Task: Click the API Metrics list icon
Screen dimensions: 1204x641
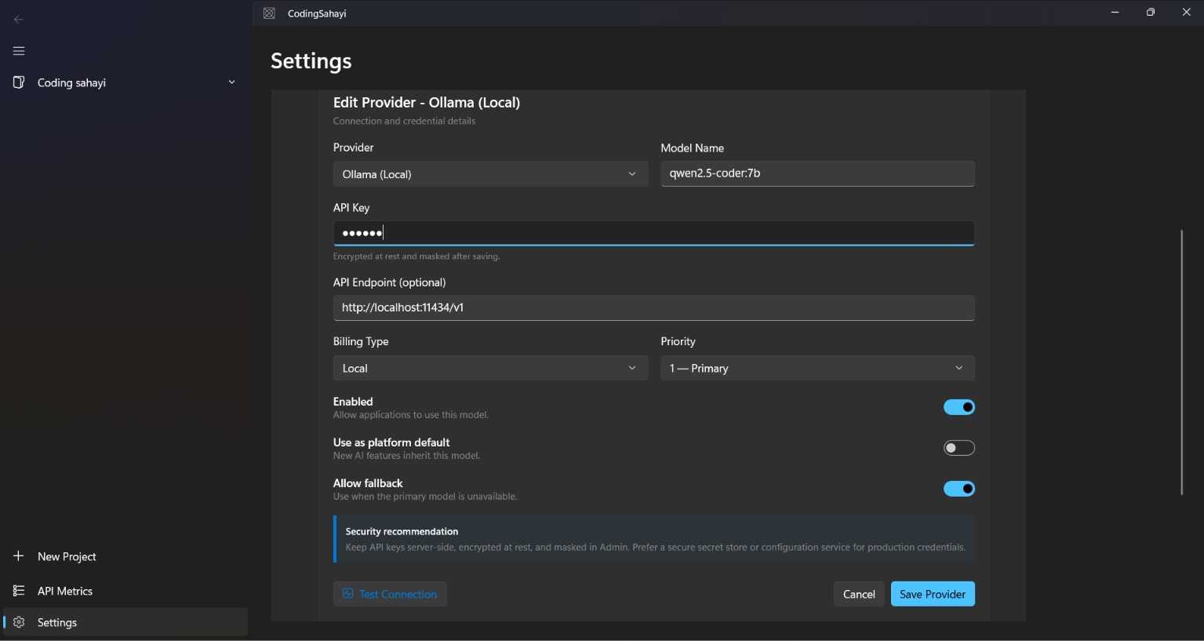Action: pyautogui.click(x=19, y=591)
